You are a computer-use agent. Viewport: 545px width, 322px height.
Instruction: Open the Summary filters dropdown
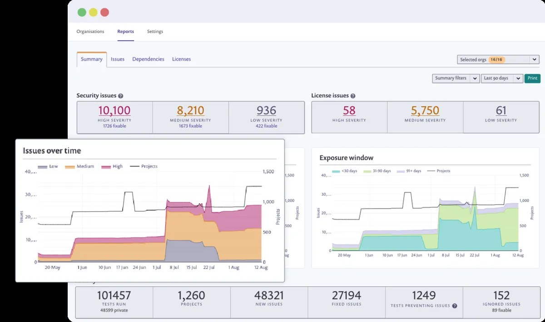pos(456,78)
